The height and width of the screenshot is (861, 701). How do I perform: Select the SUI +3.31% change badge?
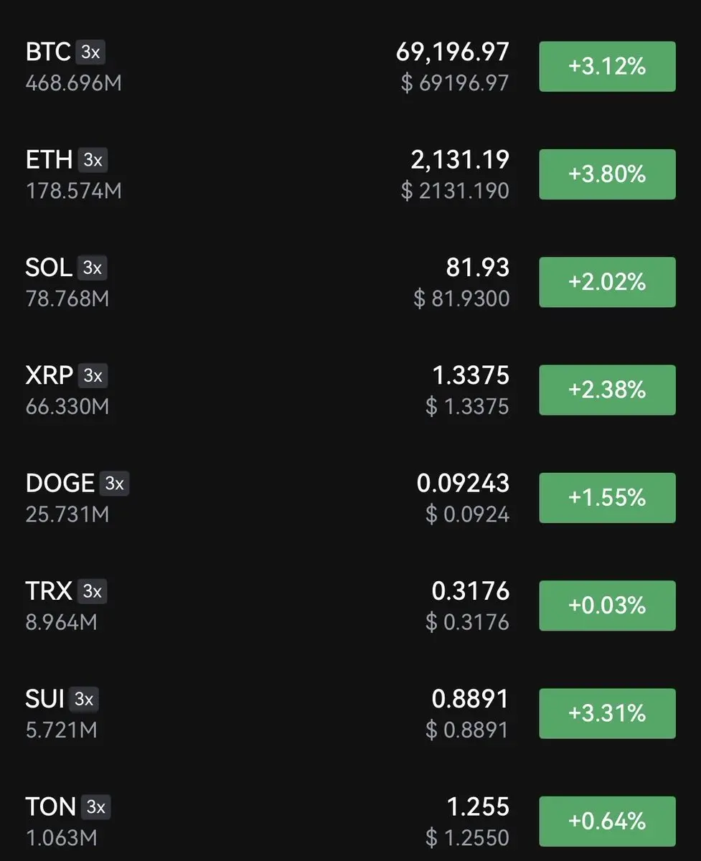point(607,713)
